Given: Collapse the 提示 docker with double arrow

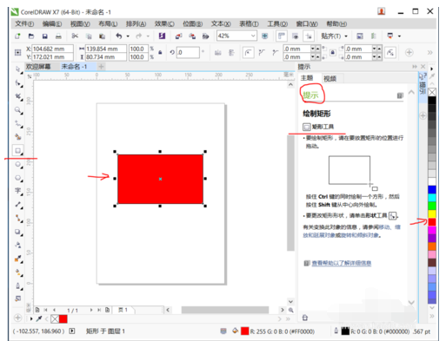Looking at the screenshot, I should tap(415, 67).
